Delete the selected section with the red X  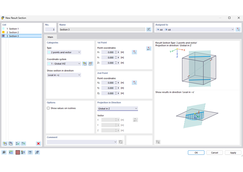point(38,144)
